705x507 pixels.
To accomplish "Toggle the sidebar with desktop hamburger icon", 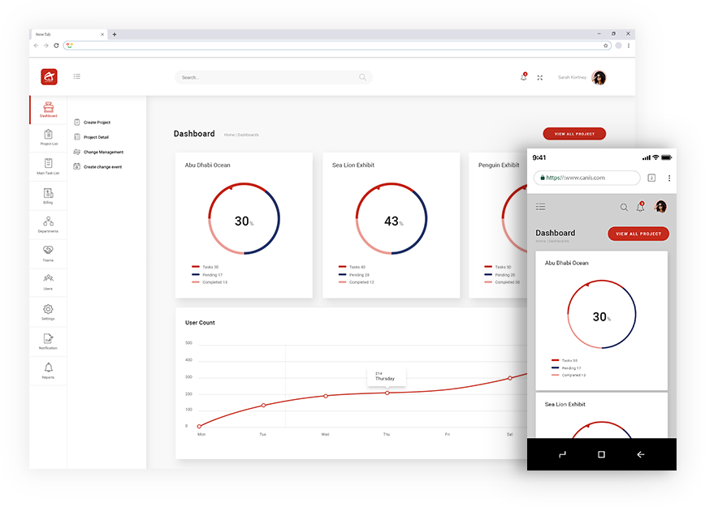I will (77, 77).
